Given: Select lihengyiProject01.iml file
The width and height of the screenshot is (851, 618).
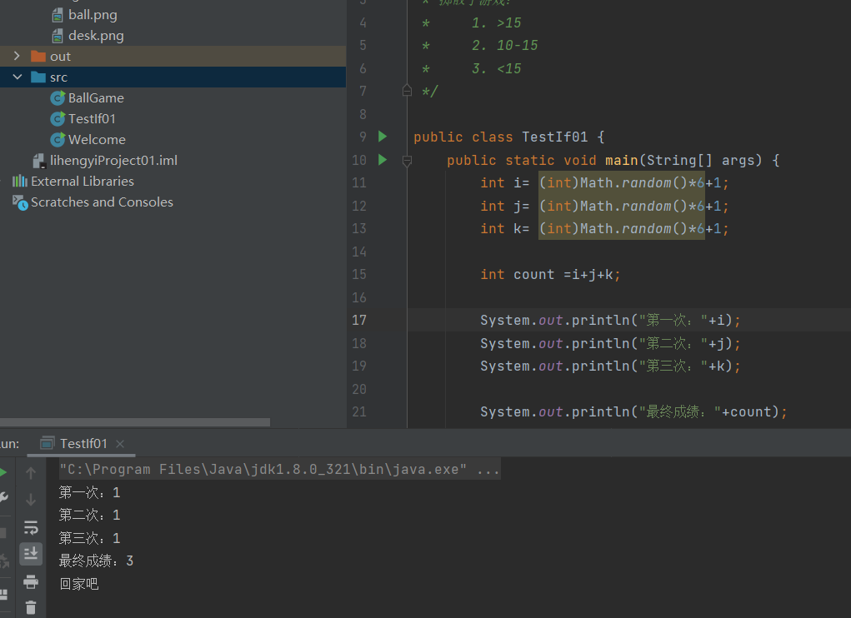Looking at the screenshot, I should [113, 161].
